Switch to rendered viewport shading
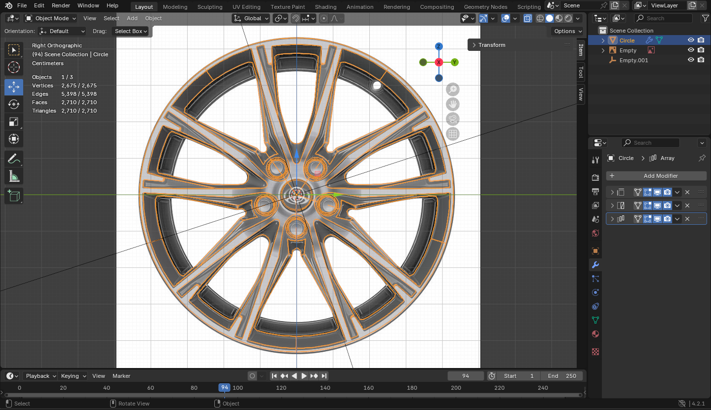The height and width of the screenshot is (410, 711). (x=568, y=18)
